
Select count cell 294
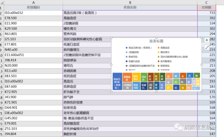[206, 34]
